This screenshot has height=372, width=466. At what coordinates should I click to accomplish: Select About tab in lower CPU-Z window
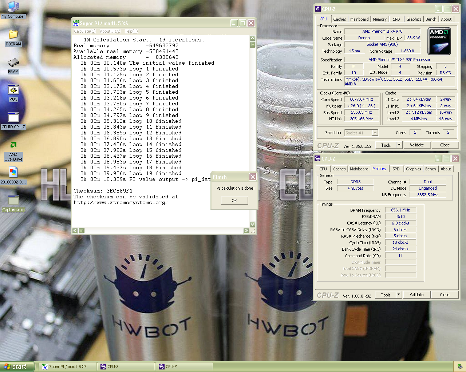coord(446,169)
